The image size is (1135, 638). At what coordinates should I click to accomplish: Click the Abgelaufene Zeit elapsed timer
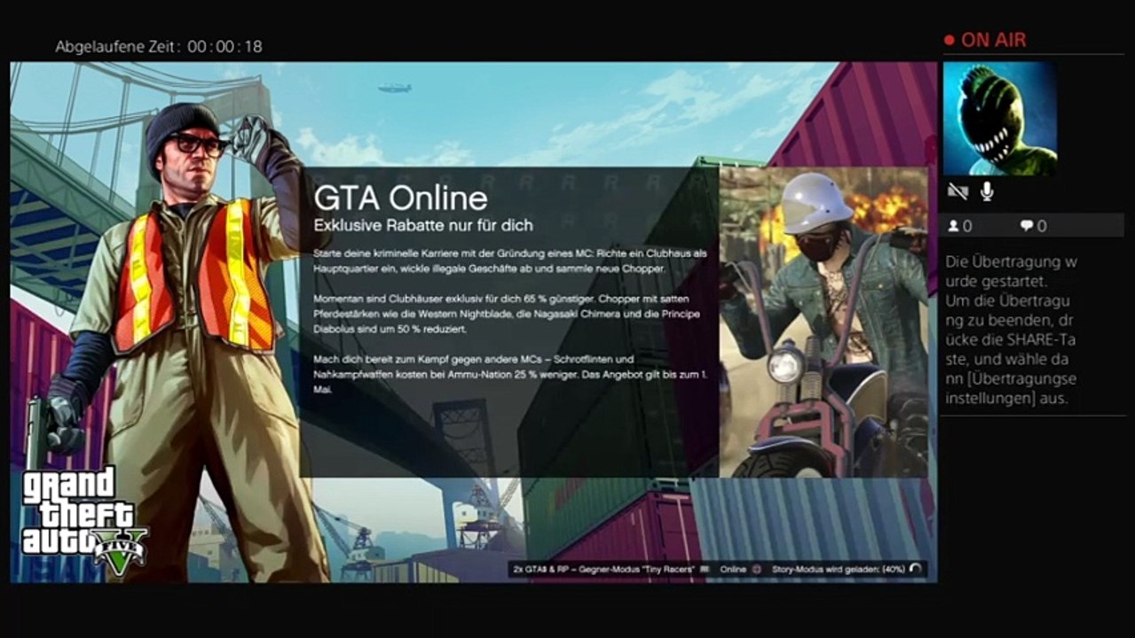pos(159,46)
